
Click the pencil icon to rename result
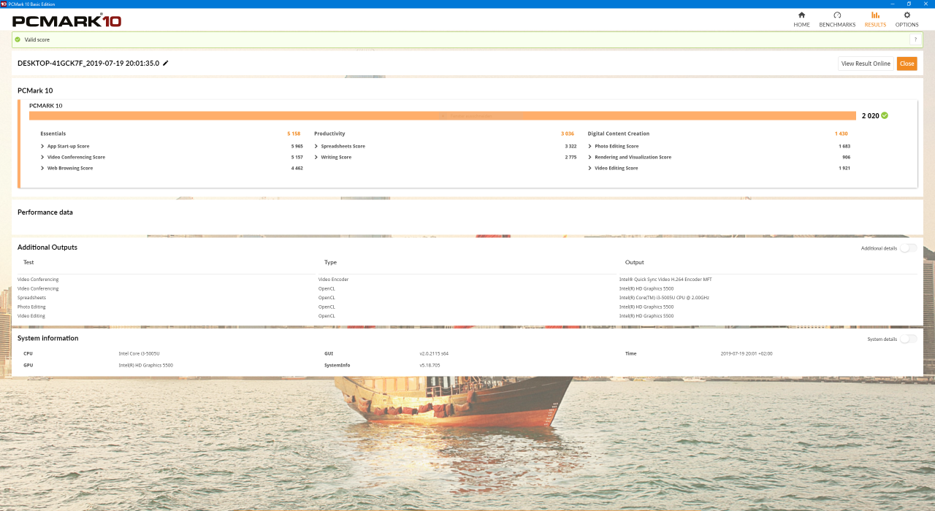[x=166, y=64]
